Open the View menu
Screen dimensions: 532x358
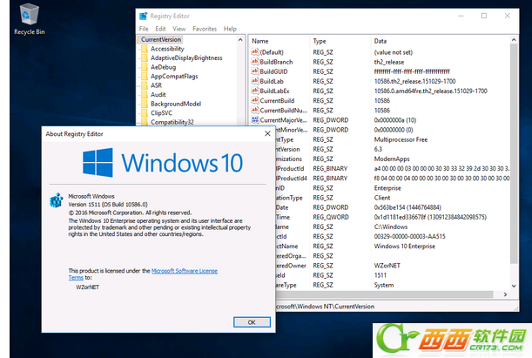coord(178,29)
